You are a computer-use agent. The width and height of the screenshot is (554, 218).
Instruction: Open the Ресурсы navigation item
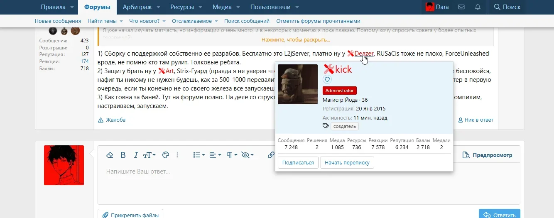(x=182, y=7)
